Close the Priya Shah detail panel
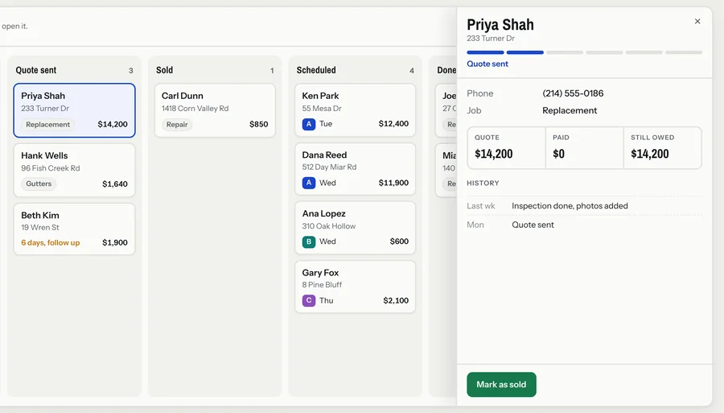 [697, 21]
